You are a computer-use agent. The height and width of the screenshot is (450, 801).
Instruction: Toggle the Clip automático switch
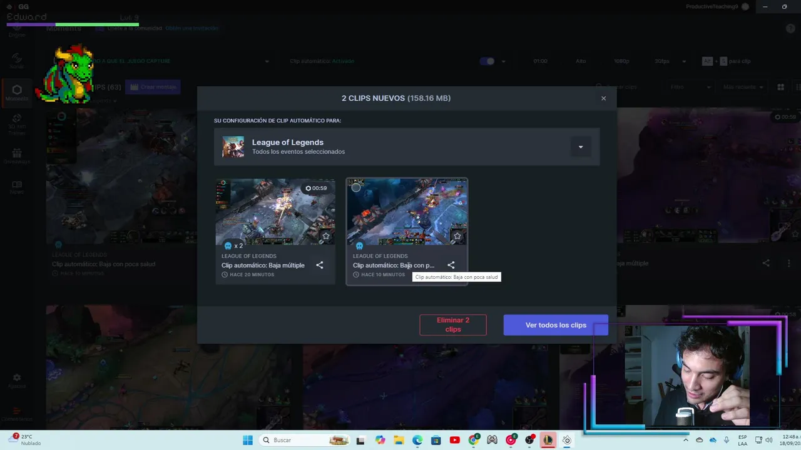[x=487, y=61]
